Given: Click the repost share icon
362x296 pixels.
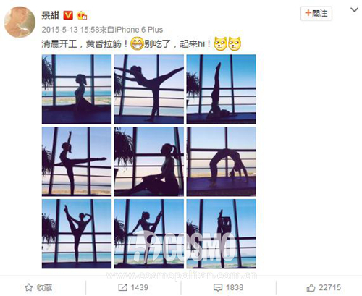Looking at the screenshot, I should tap(122, 287).
